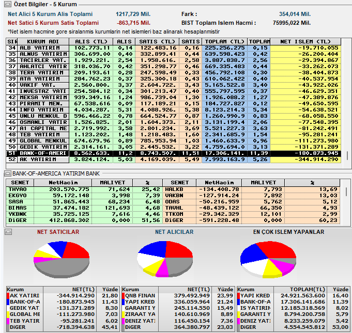This screenshot has width=352, height=333.
Task: Click the BIMAS stock row
Action: [84, 208]
